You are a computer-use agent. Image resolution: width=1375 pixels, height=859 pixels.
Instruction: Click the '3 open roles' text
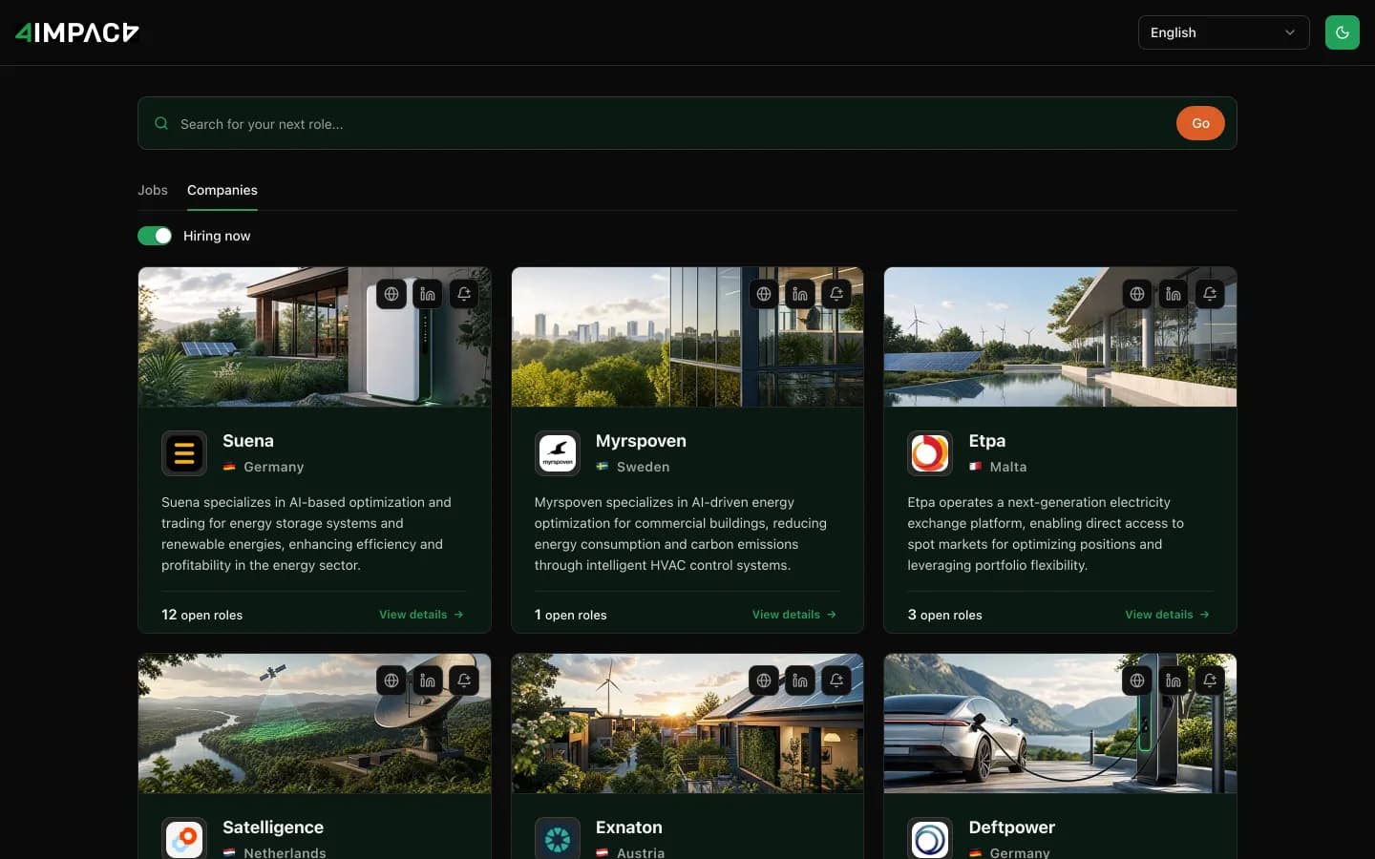point(944,615)
